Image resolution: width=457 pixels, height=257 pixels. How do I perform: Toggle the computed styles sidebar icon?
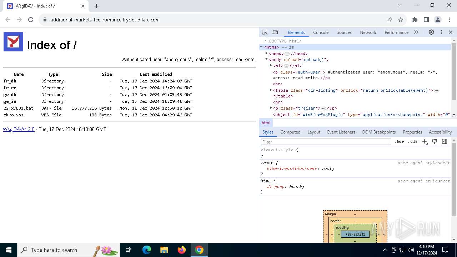tap(445, 141)
